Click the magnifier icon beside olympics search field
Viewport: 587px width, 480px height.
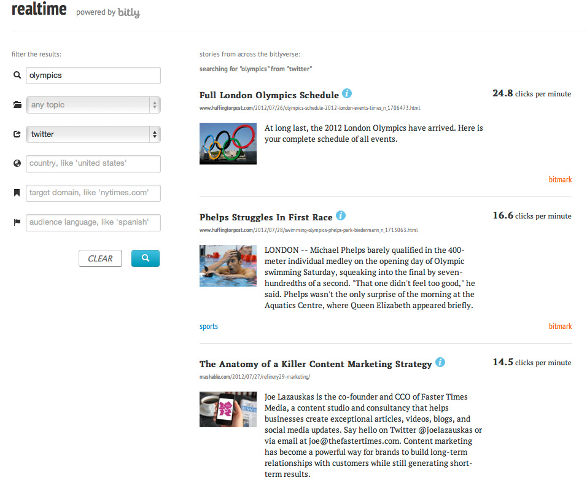(x=17, y=75)
